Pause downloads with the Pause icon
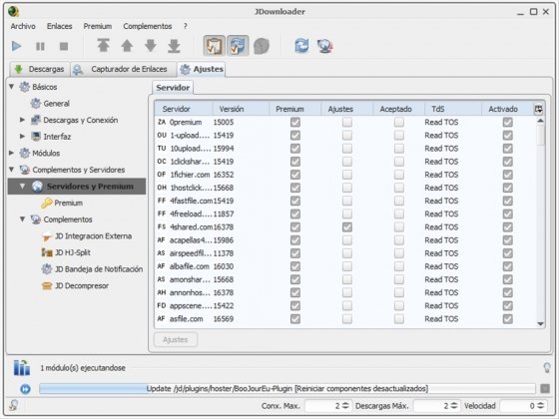The width and height of the screenshot is (559, 419). pyautogui.click(x=40, y=46)
